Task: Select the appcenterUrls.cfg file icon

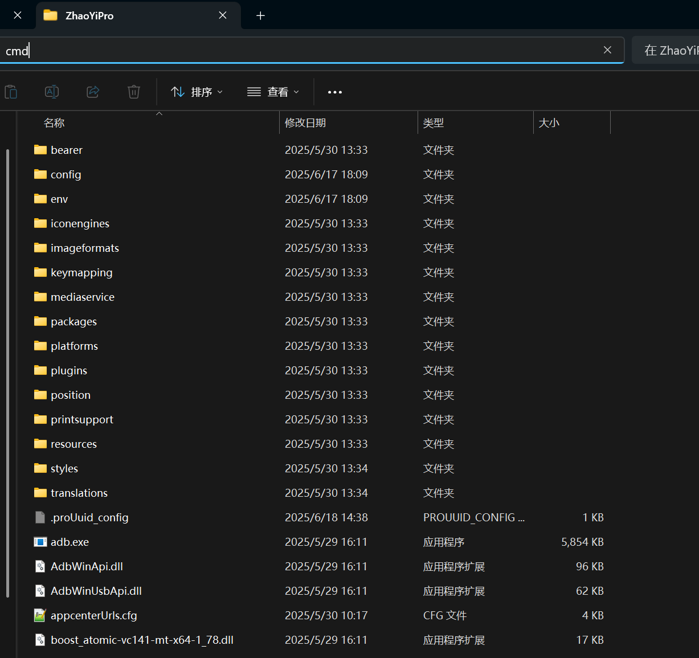Action: pyautogui.click(x=40, y=615)
